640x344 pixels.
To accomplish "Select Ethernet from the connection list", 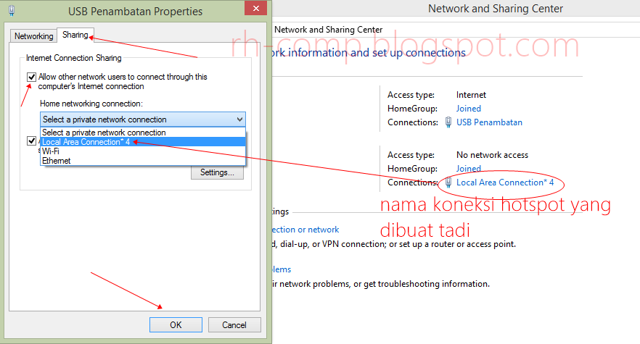I will [57, 161].
